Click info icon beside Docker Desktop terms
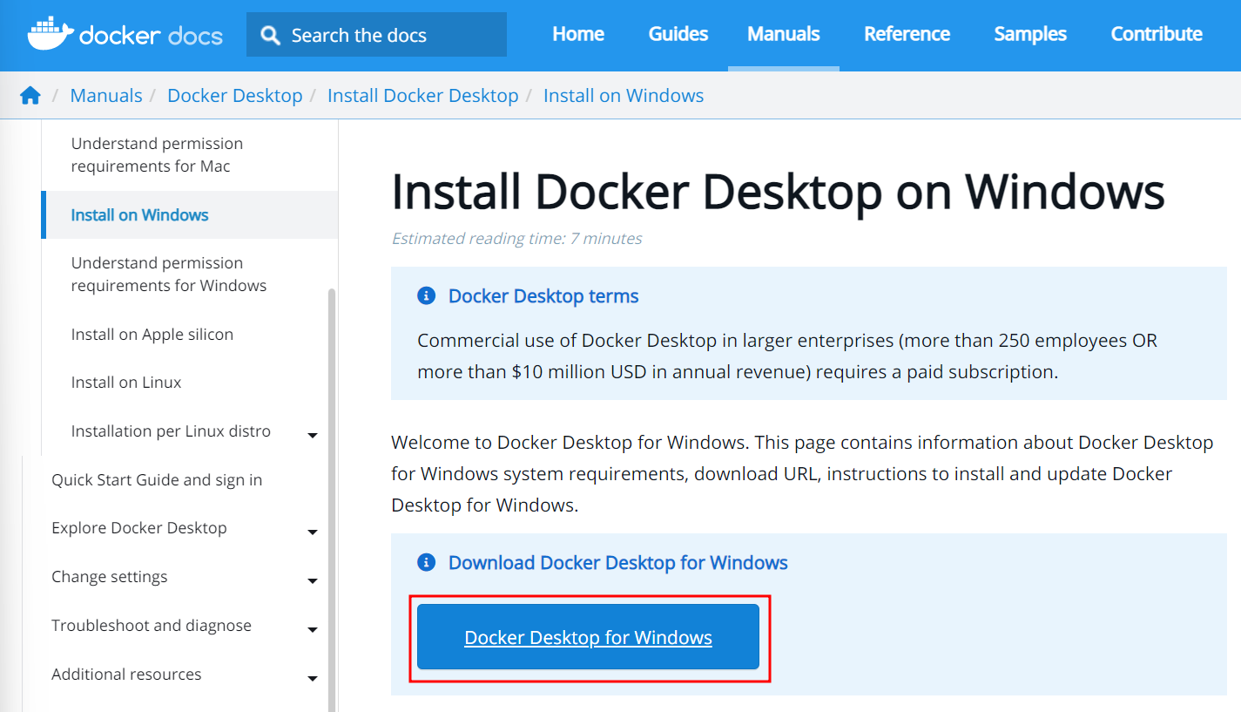 pyautogui.click(x=426, y=296)
